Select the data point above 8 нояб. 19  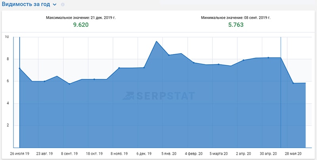[119, 68]
